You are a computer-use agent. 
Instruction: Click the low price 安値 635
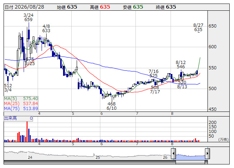[x=133, y=7]
